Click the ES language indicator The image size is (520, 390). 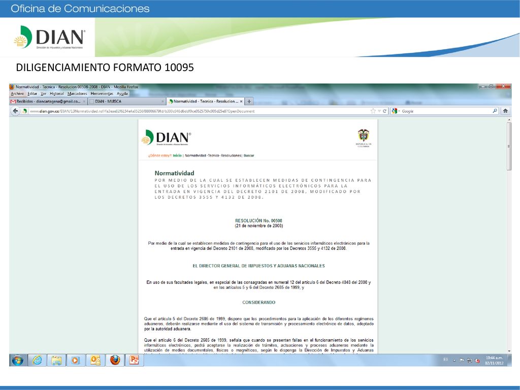tap(446, 360)
